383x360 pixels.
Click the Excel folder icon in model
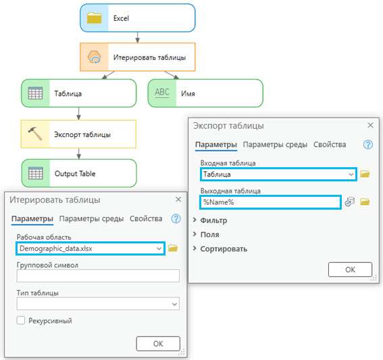click(94, 18)
